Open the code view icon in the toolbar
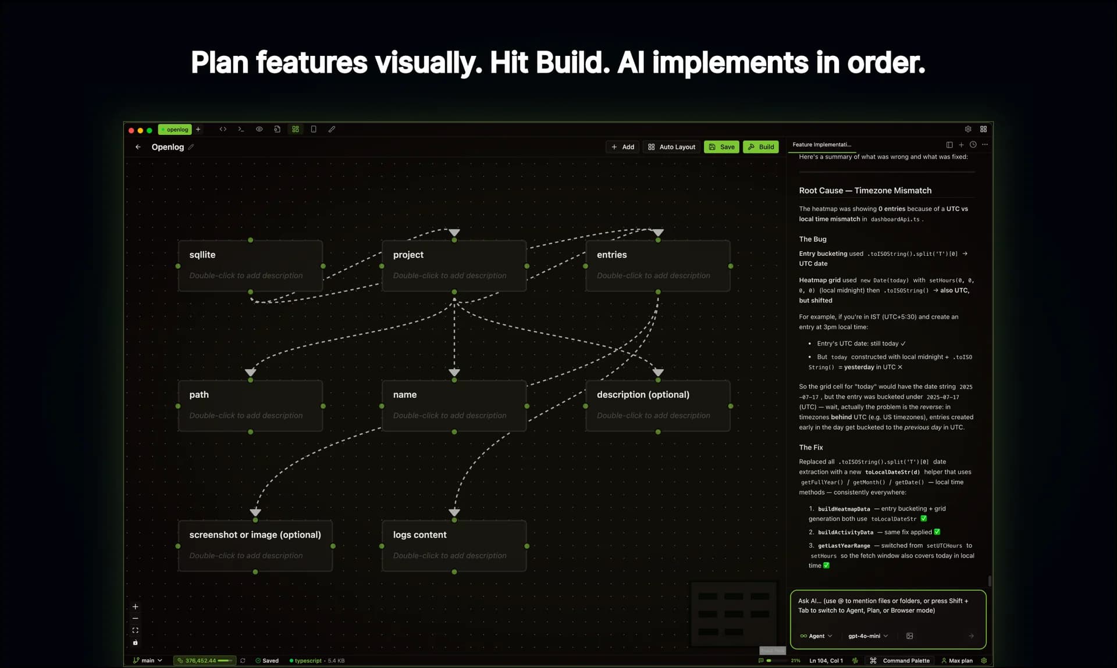The height and width of the screenshot is (668, 1117). point(223,129)
